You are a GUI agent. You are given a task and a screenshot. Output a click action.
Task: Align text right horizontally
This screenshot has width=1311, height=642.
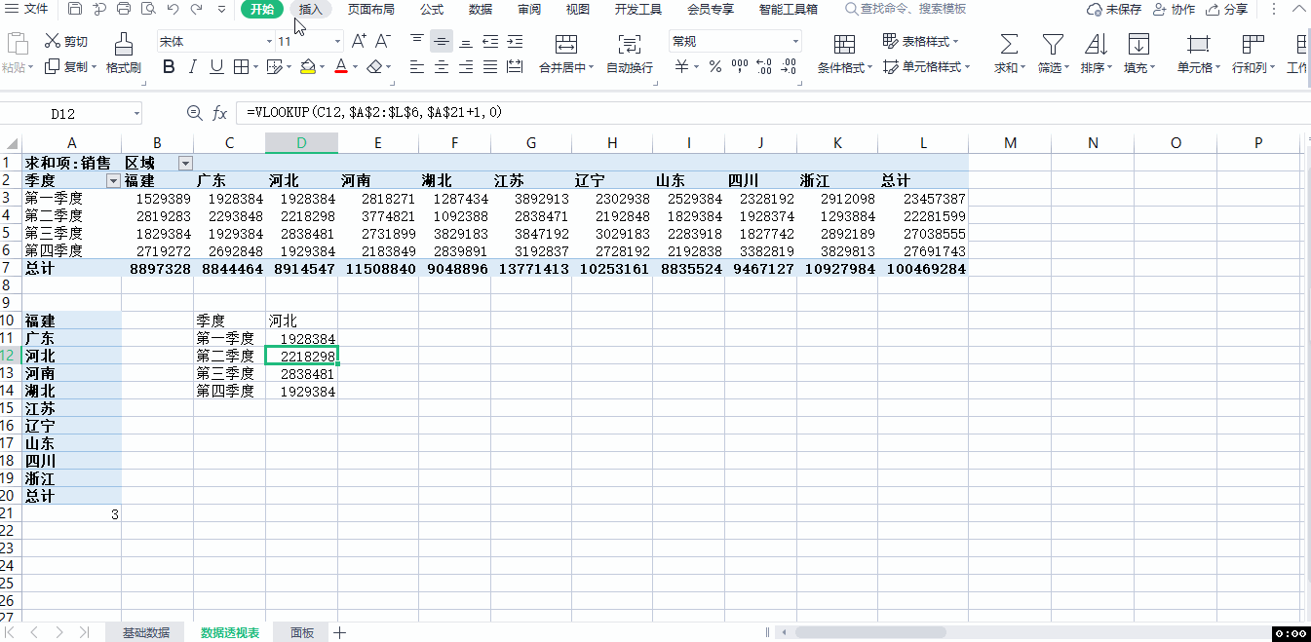tap(466, 67)
